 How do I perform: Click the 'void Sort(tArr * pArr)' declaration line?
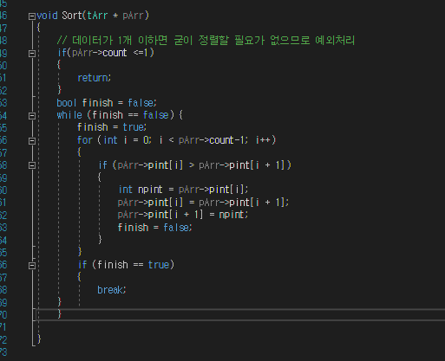coord(93,16)
